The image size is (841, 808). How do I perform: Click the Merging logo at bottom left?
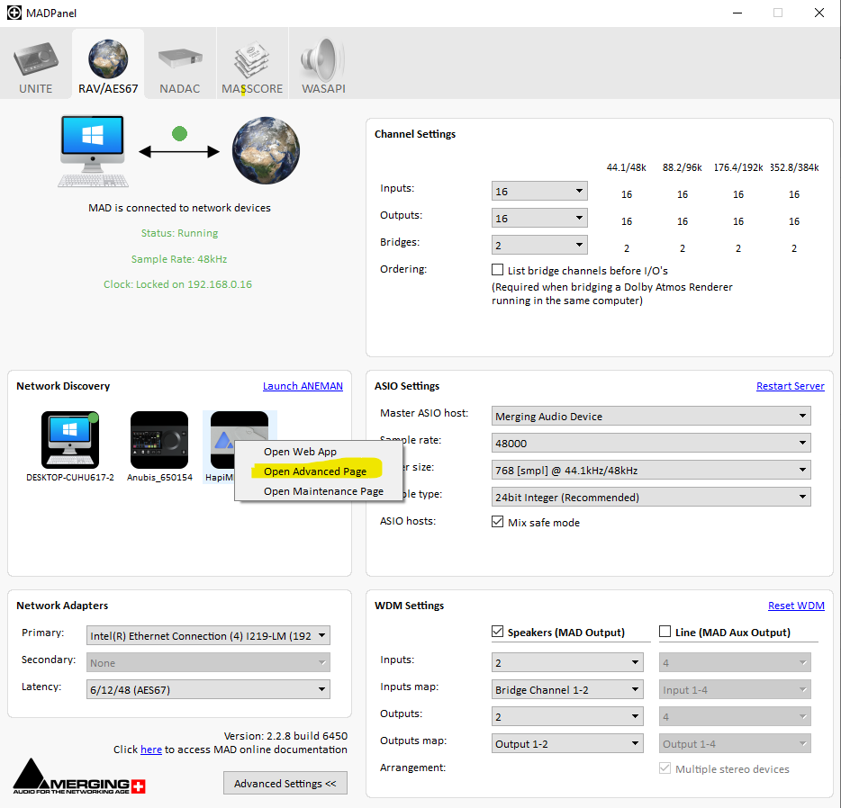click(79, 777)
